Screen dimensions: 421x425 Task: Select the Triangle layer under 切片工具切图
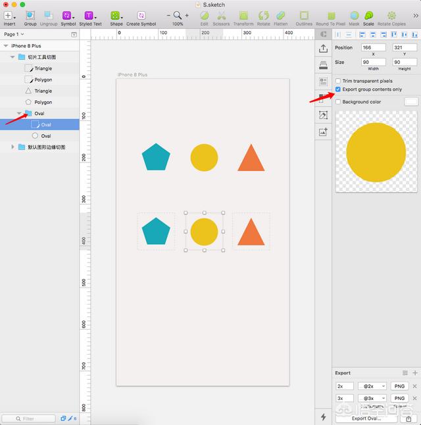coord(43,68)
